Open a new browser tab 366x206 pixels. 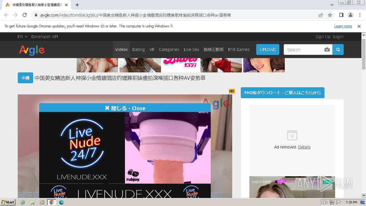[77, 5]
